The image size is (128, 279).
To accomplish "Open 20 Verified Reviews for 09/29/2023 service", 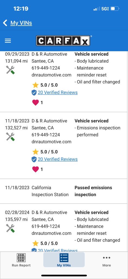I will [58, 93].
